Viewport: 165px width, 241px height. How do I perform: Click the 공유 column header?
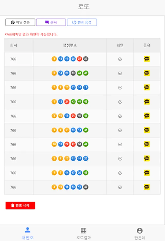click(147, 45)
